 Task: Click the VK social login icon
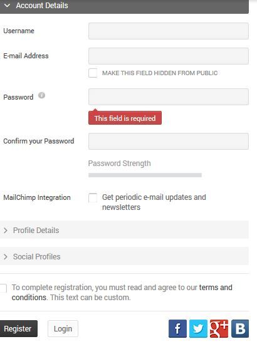(240, 328)
